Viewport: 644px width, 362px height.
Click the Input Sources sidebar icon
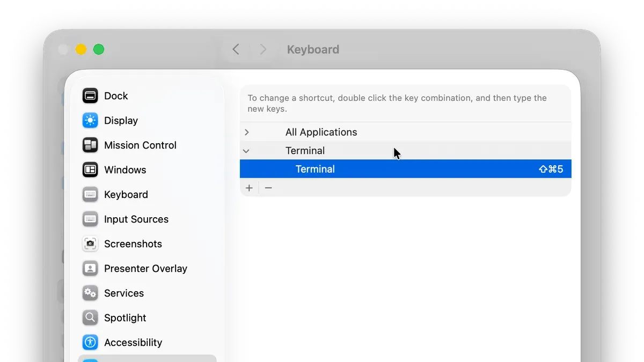click(x=90, y=219)
